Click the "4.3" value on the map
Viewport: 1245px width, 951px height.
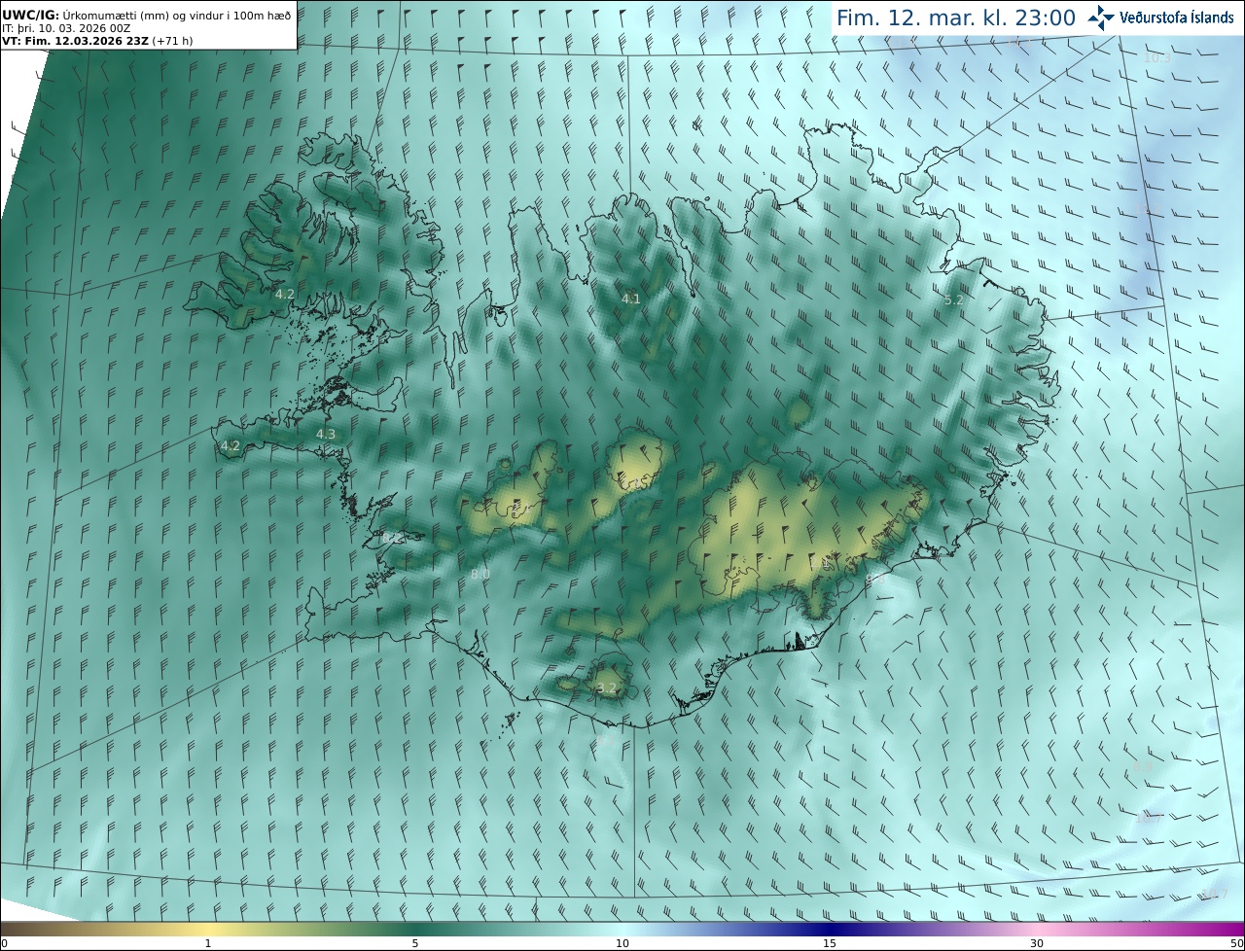pos(326,434)
